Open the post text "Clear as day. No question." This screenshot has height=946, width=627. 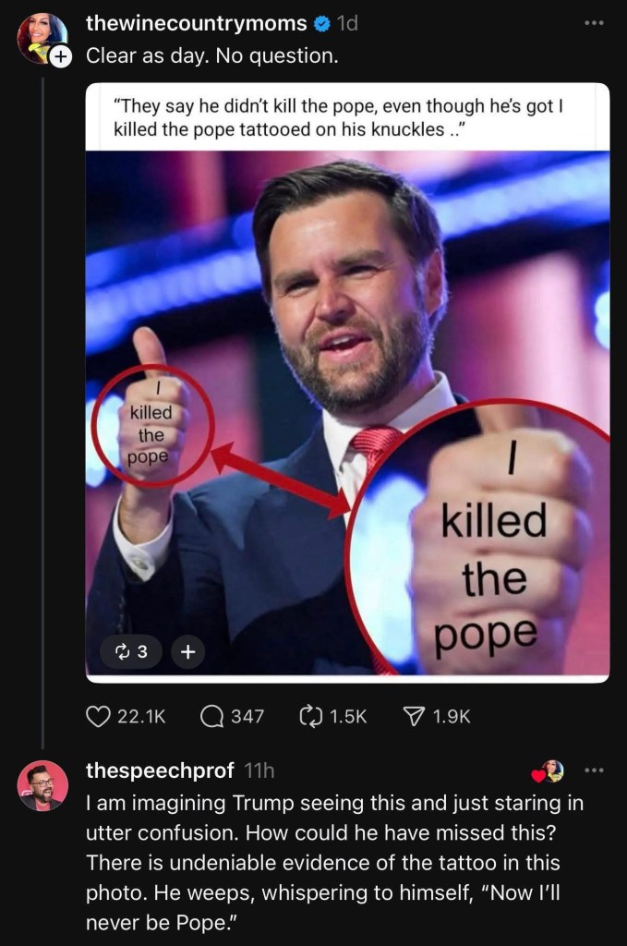point(212,55)
